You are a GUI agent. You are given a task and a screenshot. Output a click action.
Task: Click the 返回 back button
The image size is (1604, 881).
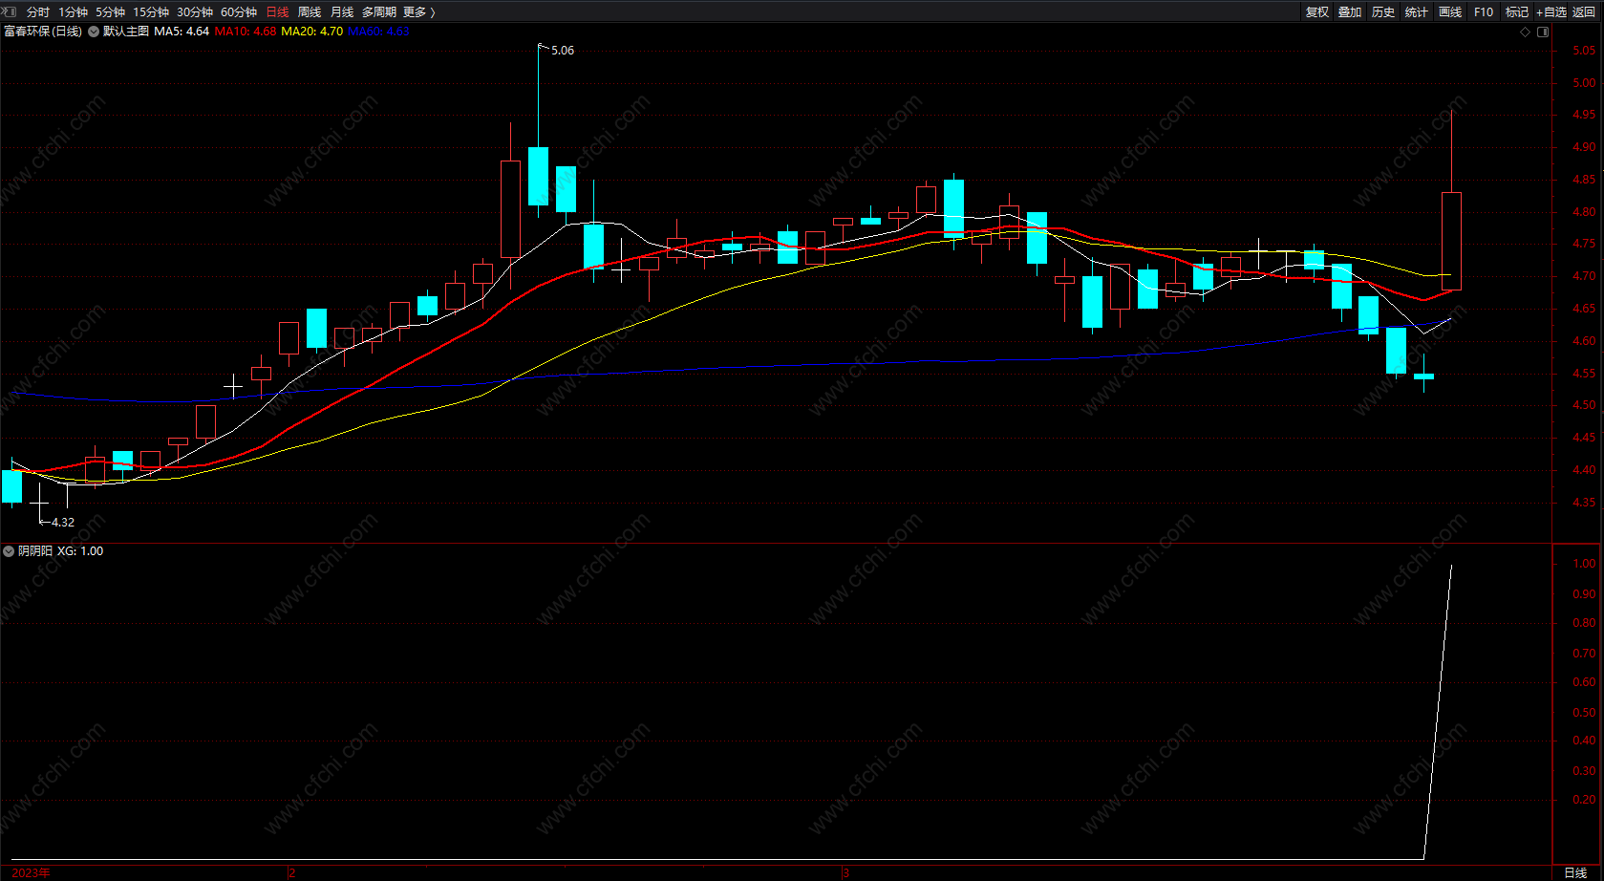1584,12
